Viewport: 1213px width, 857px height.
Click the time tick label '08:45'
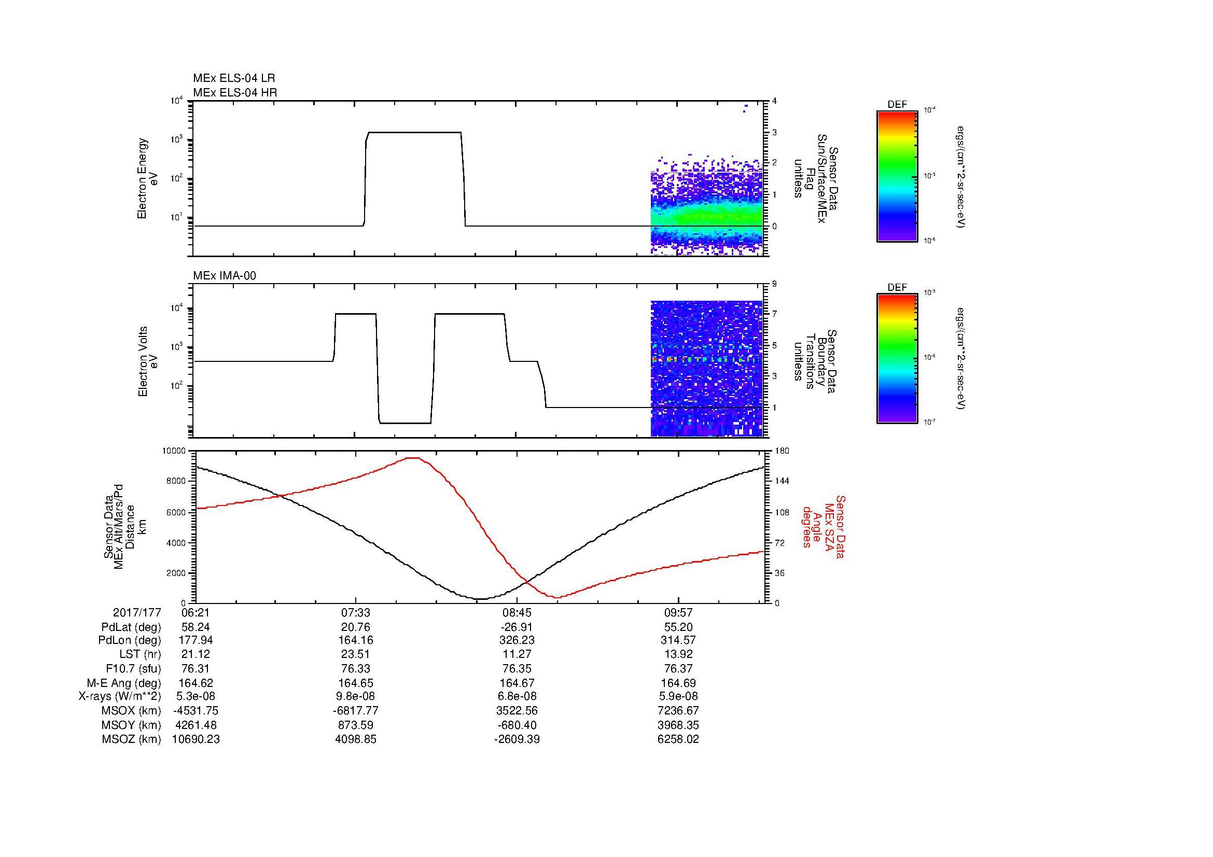coord(517,612)
